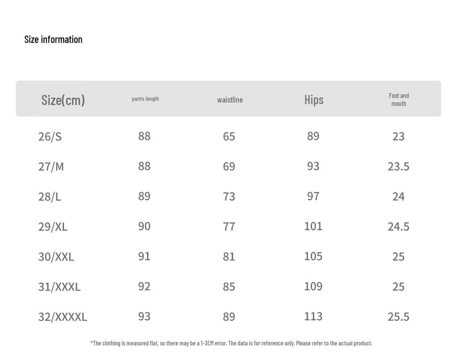Click the 31/XXXL size label
This screenshot has height=353, width=457.
coord(59,287)
